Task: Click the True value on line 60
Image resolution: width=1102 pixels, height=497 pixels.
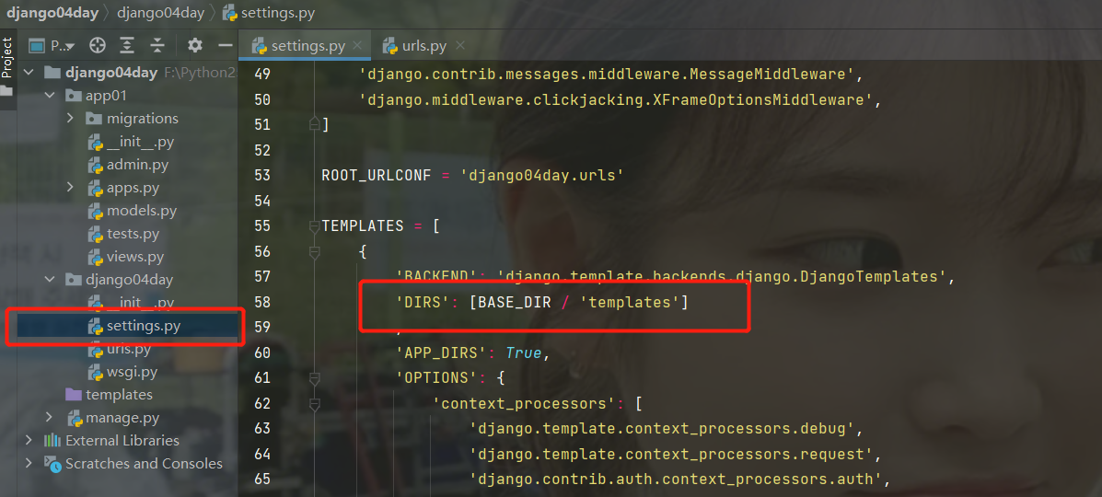Action: tap(524, 353)
